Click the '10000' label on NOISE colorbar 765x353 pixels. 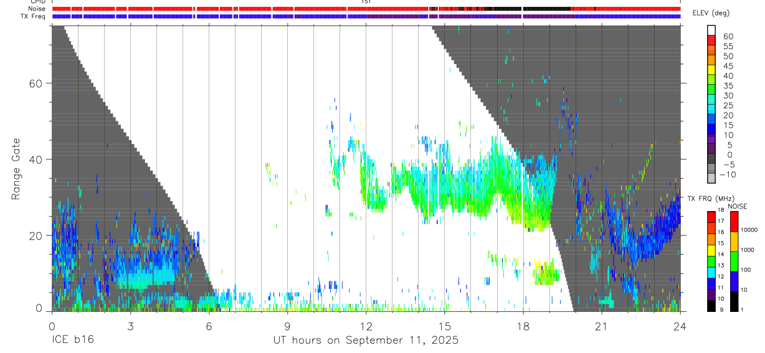click(749, 230)
